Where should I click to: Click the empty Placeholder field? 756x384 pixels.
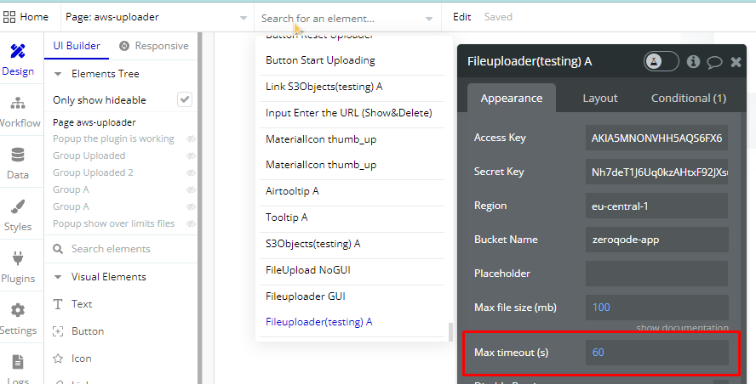(656, 274)
